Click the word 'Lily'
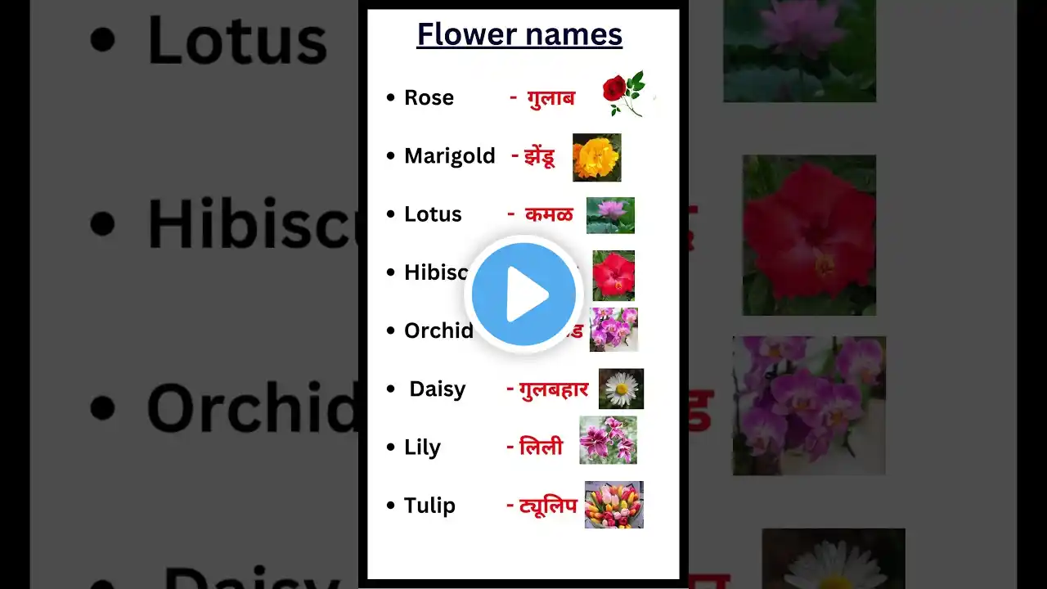Screen dimensions: 1047x589 (x=422, y=447)
